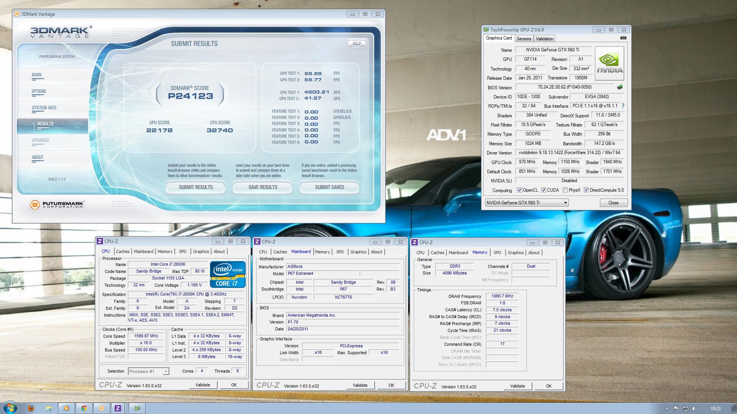Screen dimensions: 737x414
Task: Click the SAVE RESULTS button
Action: point(263,187)
